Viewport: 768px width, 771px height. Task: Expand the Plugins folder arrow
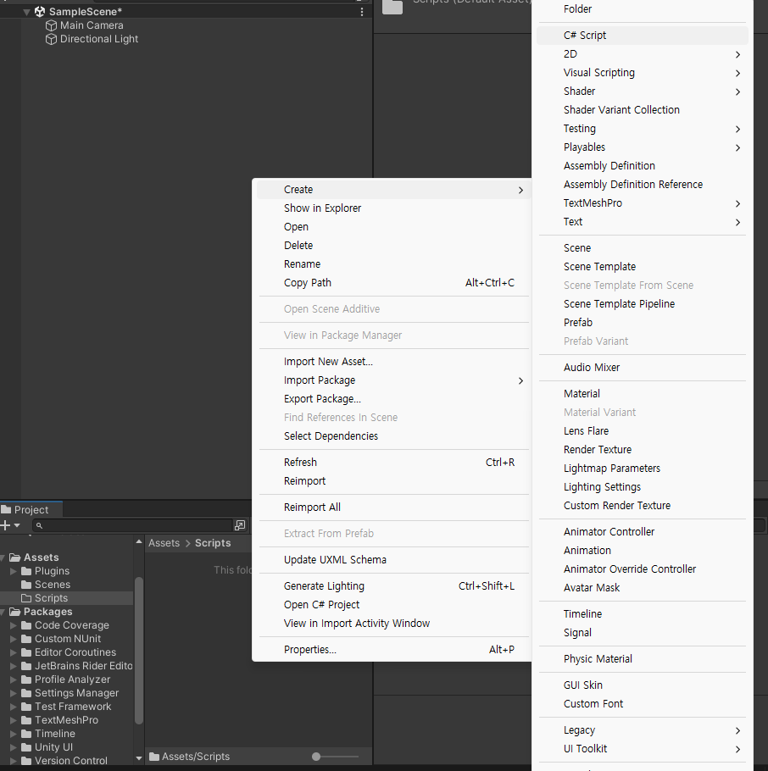click(x=14, y=571)
